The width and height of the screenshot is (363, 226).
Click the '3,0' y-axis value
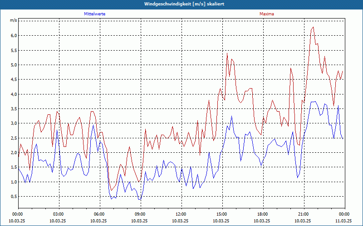point(14,123)
